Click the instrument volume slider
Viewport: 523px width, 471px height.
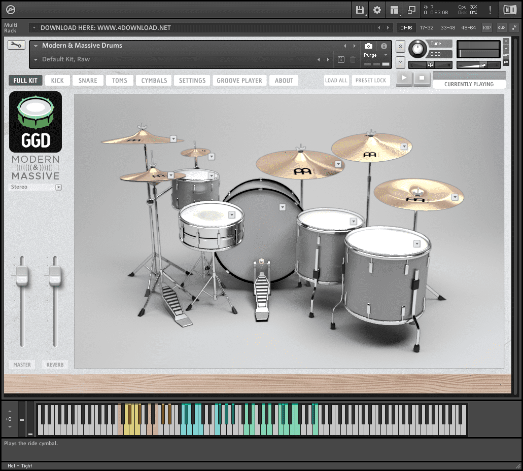pos(478,65)
